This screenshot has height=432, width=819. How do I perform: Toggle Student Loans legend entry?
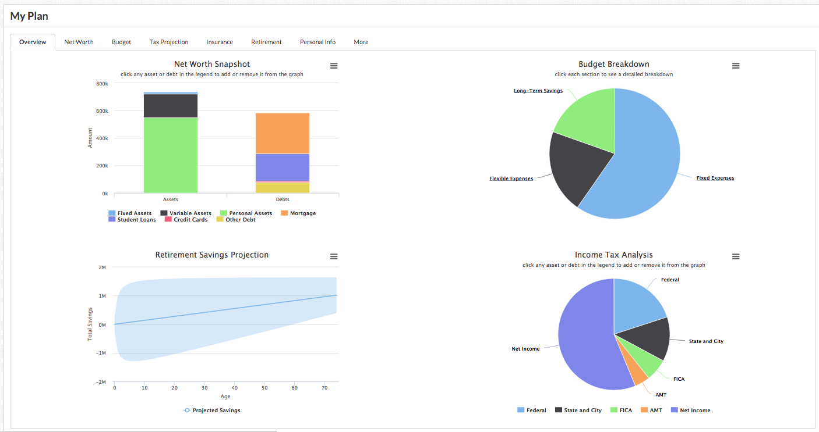click(132, 220)
